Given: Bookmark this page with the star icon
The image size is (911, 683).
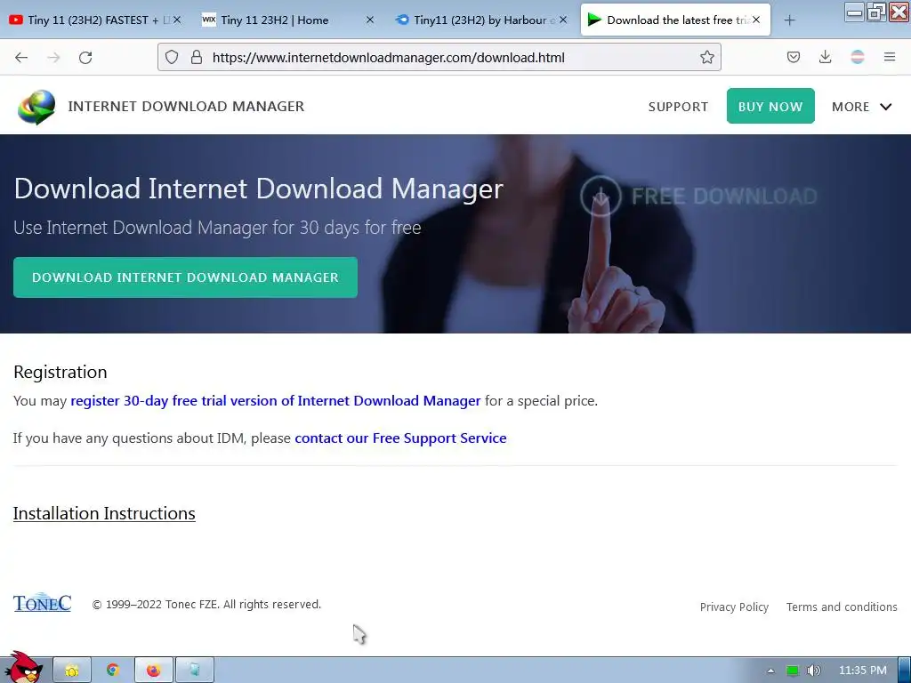Looking at the screenshot, I should [706, 57].
